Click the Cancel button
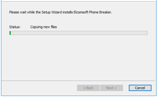Image resolution: width=157 pixels, height=97 pixels. [x=140, y=88]
